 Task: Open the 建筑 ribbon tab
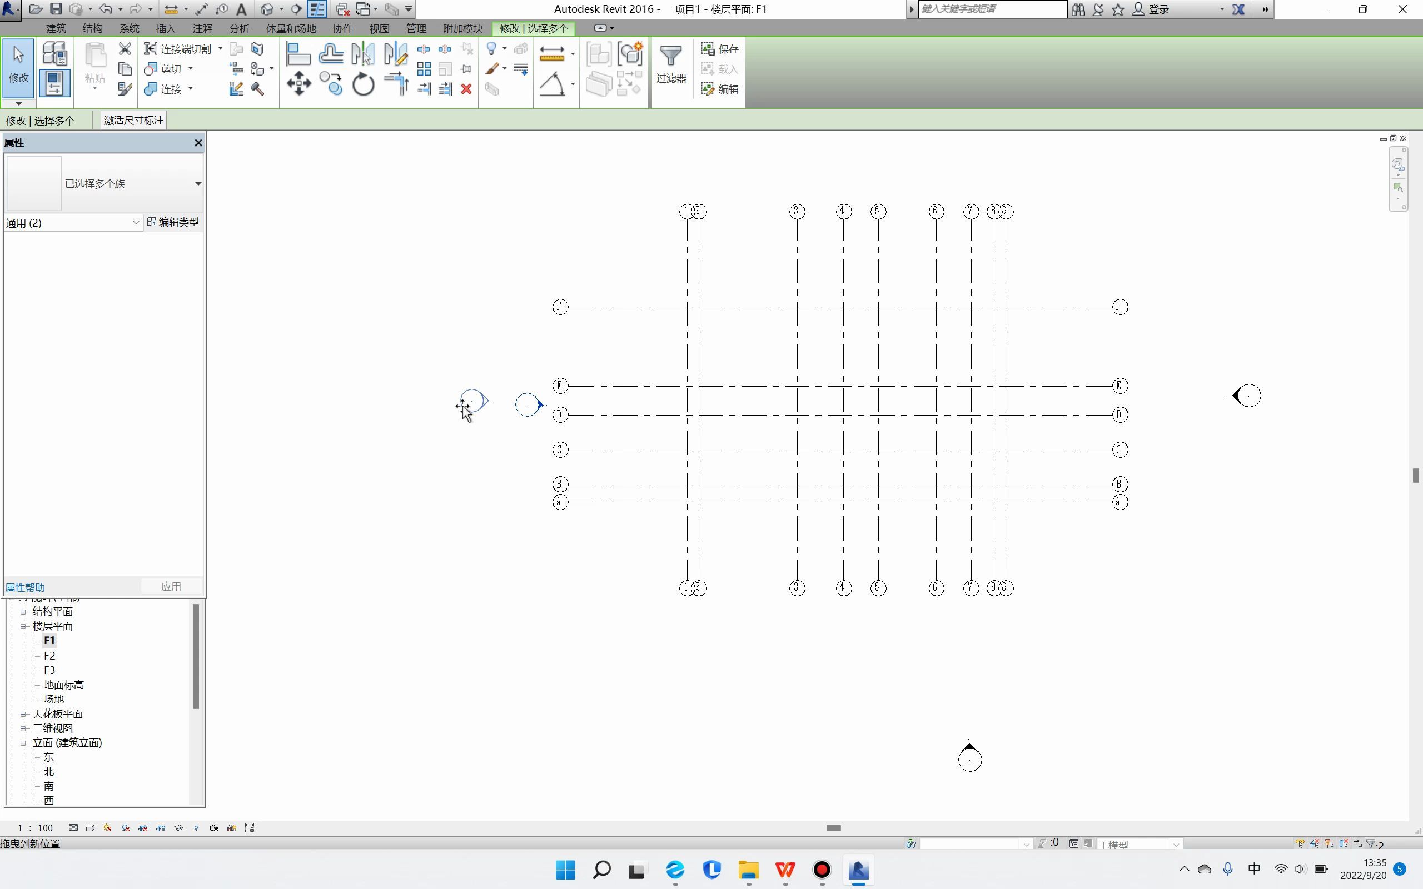coord(56,28)
